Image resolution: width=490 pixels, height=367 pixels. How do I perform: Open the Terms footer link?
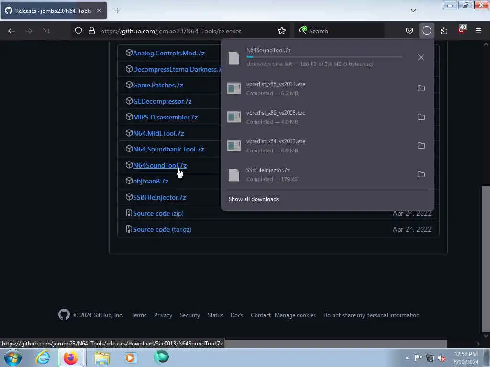point(139,315)
